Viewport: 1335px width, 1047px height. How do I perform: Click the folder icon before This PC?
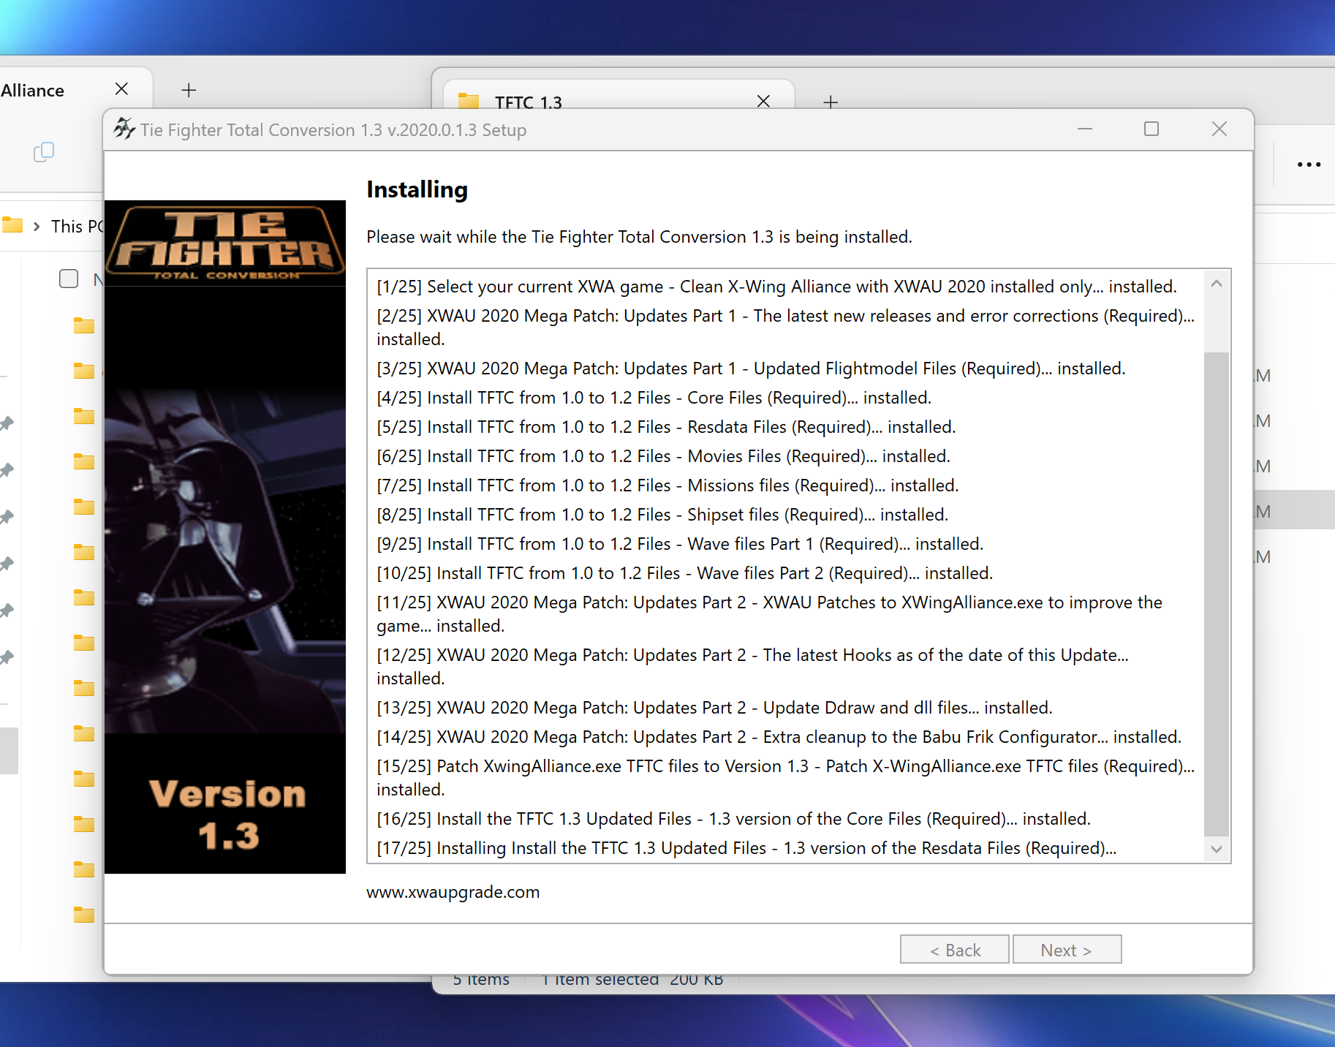pyautogui.click(x=12, y=225)
